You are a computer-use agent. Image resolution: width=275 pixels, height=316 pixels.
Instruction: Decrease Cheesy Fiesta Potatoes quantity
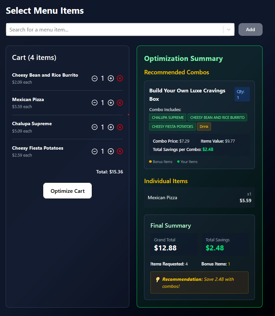(x=94, y=151)
